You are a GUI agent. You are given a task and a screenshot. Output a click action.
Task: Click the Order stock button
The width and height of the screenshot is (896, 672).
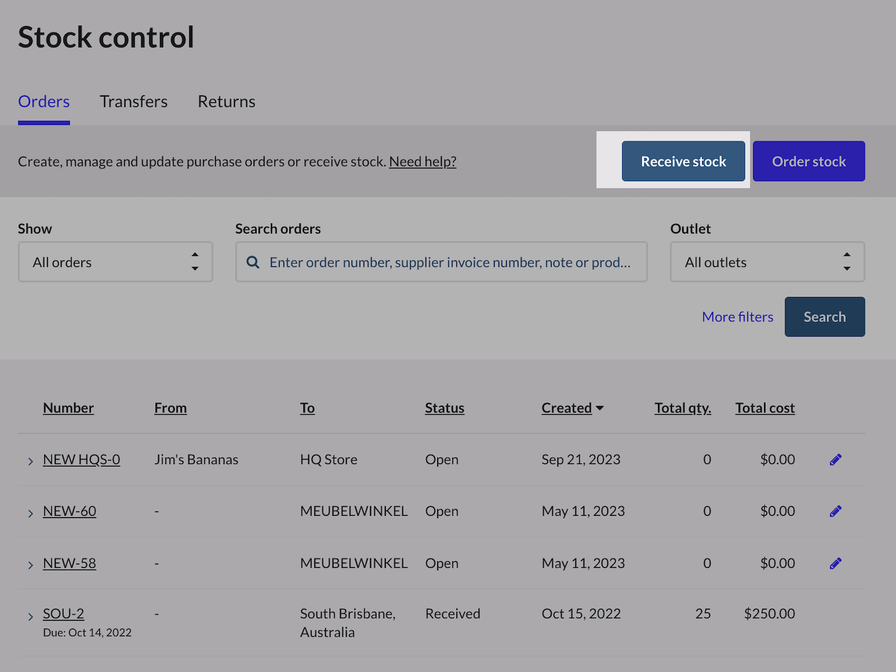pos(808,161)
